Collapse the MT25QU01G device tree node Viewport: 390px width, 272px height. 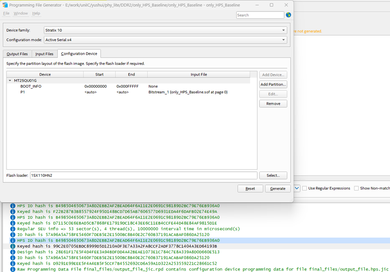(10, 81)
